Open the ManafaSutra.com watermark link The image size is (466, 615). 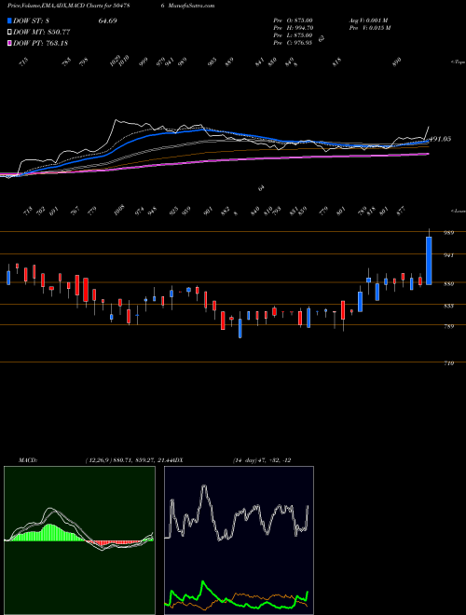point(192,6)
